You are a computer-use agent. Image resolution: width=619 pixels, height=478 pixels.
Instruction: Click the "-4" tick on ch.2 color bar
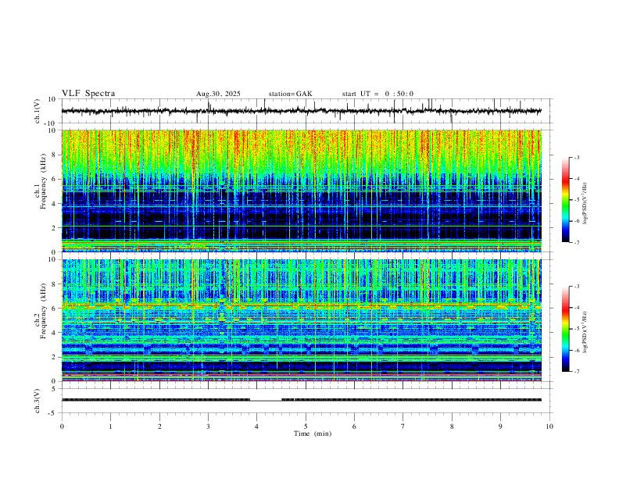pos(577,308)
